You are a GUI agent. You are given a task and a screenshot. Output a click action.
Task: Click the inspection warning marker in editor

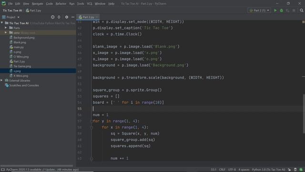[x=303, y=22]
